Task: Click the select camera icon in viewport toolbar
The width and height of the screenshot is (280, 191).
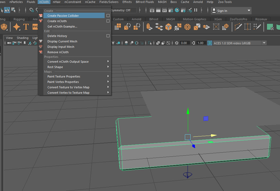Action: coord(9,43)
